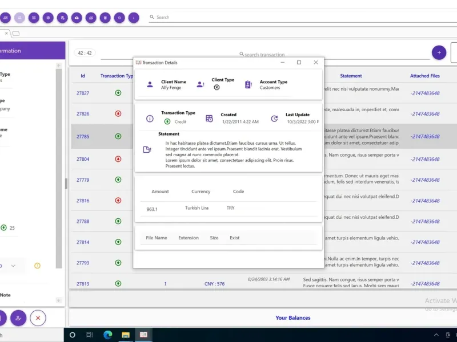
Task: Click the green credit icon in row 27813
Action: (x=118, y=283)
